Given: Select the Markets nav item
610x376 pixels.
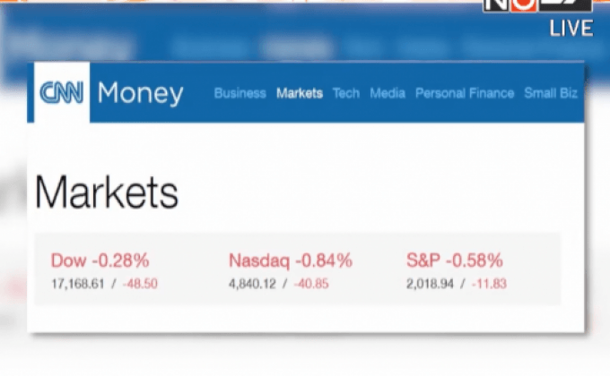Looking at the screenshot, I should (300, 93).
